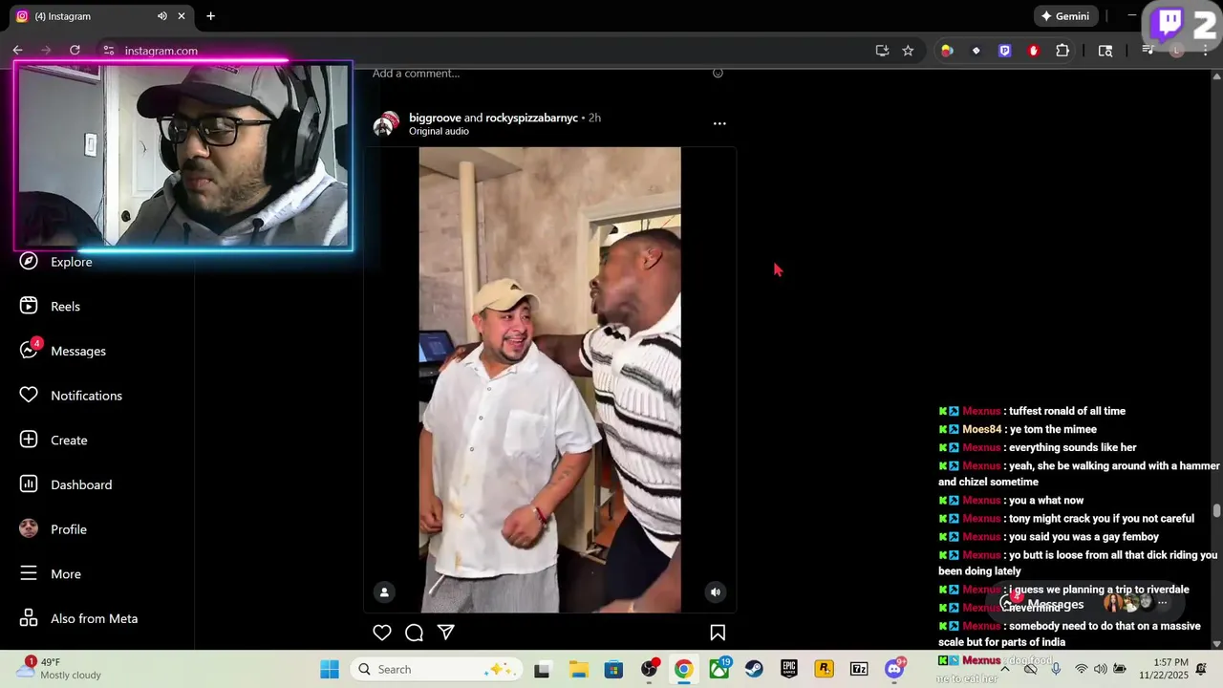The width and height of the screenshot is (1223, 688).
Task: Open post options three-dot menu
Action: point(719,123)
